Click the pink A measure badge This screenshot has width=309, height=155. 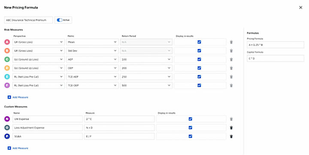coord(7,42)
